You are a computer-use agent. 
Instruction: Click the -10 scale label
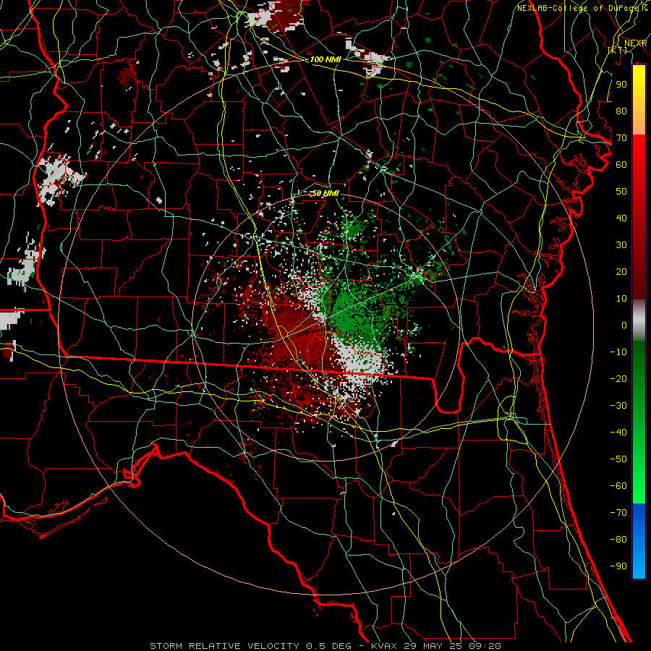click(x=618, y=352)
